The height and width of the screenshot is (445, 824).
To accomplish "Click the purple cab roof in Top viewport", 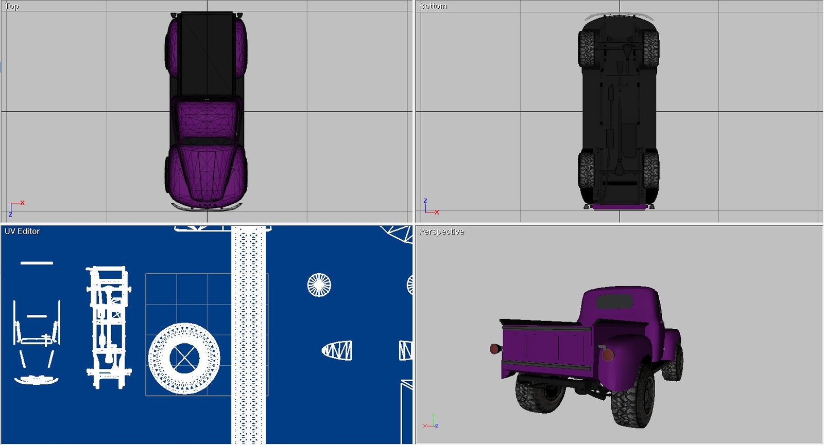I will 207,119.
